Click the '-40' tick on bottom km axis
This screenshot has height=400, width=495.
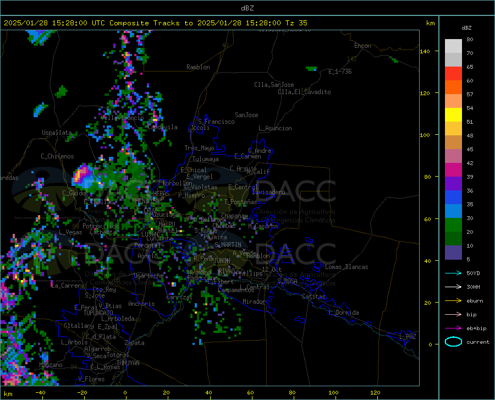point(40,393)
